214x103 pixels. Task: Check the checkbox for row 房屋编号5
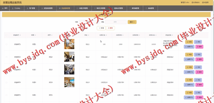6,95
